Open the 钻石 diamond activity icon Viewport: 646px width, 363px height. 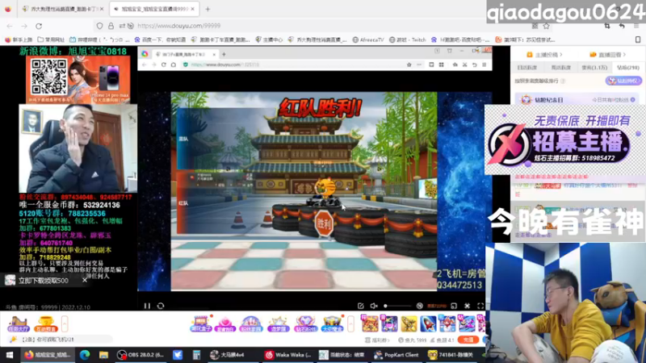point(305,324)
